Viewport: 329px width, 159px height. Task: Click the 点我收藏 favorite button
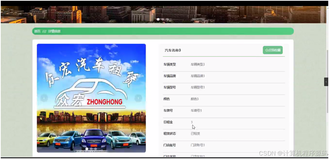[273, 50]
